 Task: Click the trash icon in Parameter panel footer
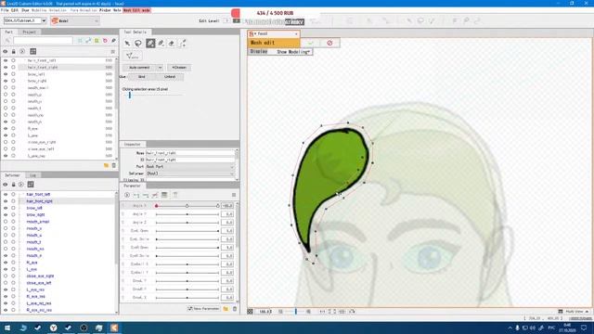(x=235, y=309)
